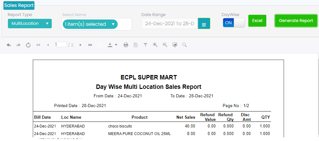This screenshot has height=141, width=319.
Task: Zoom in on the report
Action: click(155, 45)
